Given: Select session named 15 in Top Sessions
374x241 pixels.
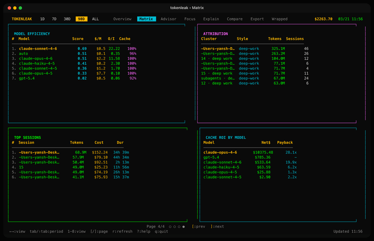Looking at the screenshot, I should pyautogui.click(x=70, y=167).
